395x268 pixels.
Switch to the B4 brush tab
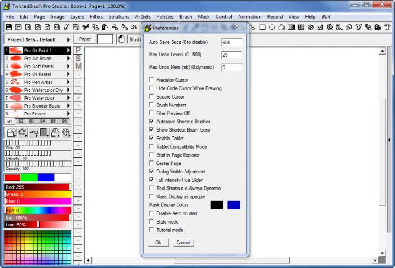[x=42, y=122]
